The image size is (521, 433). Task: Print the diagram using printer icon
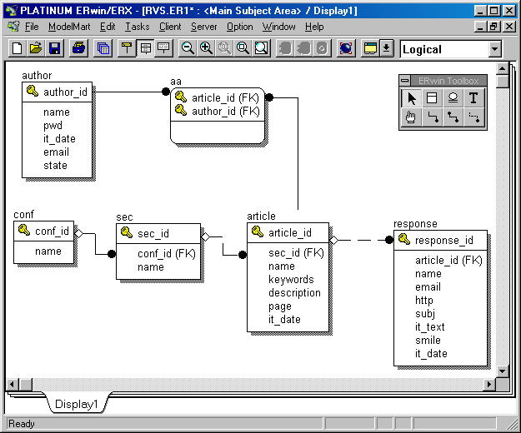[78, 48]
